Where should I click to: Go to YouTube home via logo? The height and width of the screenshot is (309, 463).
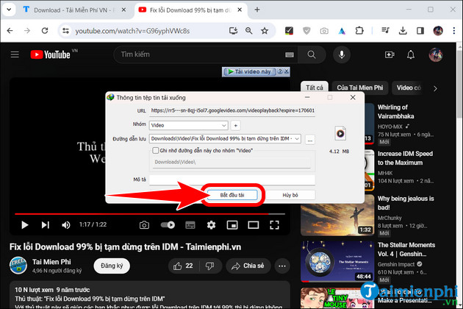[51, 54]
